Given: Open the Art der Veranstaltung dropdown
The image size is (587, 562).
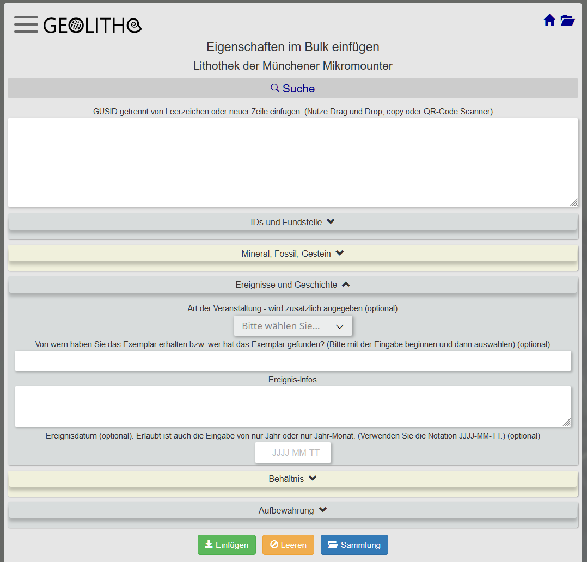Looking at the screenshot, I should [292, 326].
